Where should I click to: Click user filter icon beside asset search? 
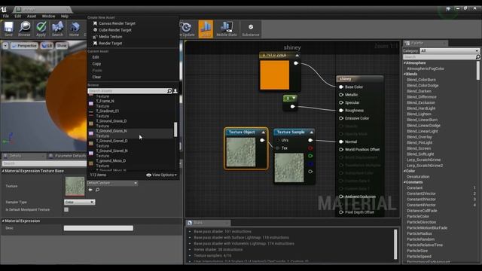[x=175, y=91]
